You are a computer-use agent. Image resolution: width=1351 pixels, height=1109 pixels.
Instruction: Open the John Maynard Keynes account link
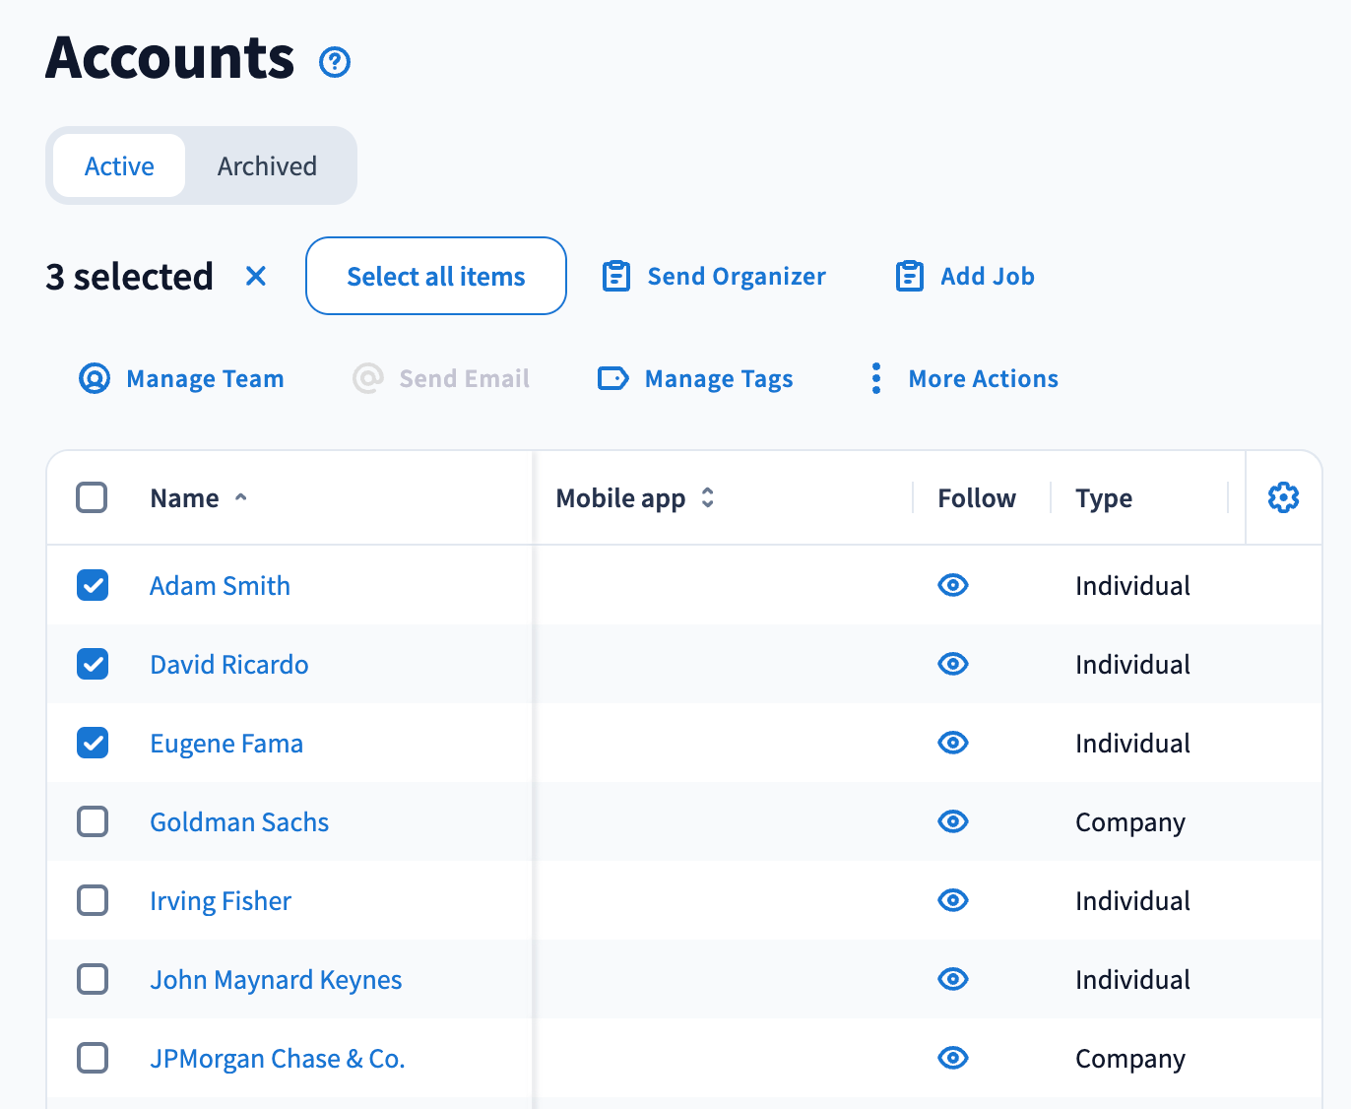tap(276, 980)
